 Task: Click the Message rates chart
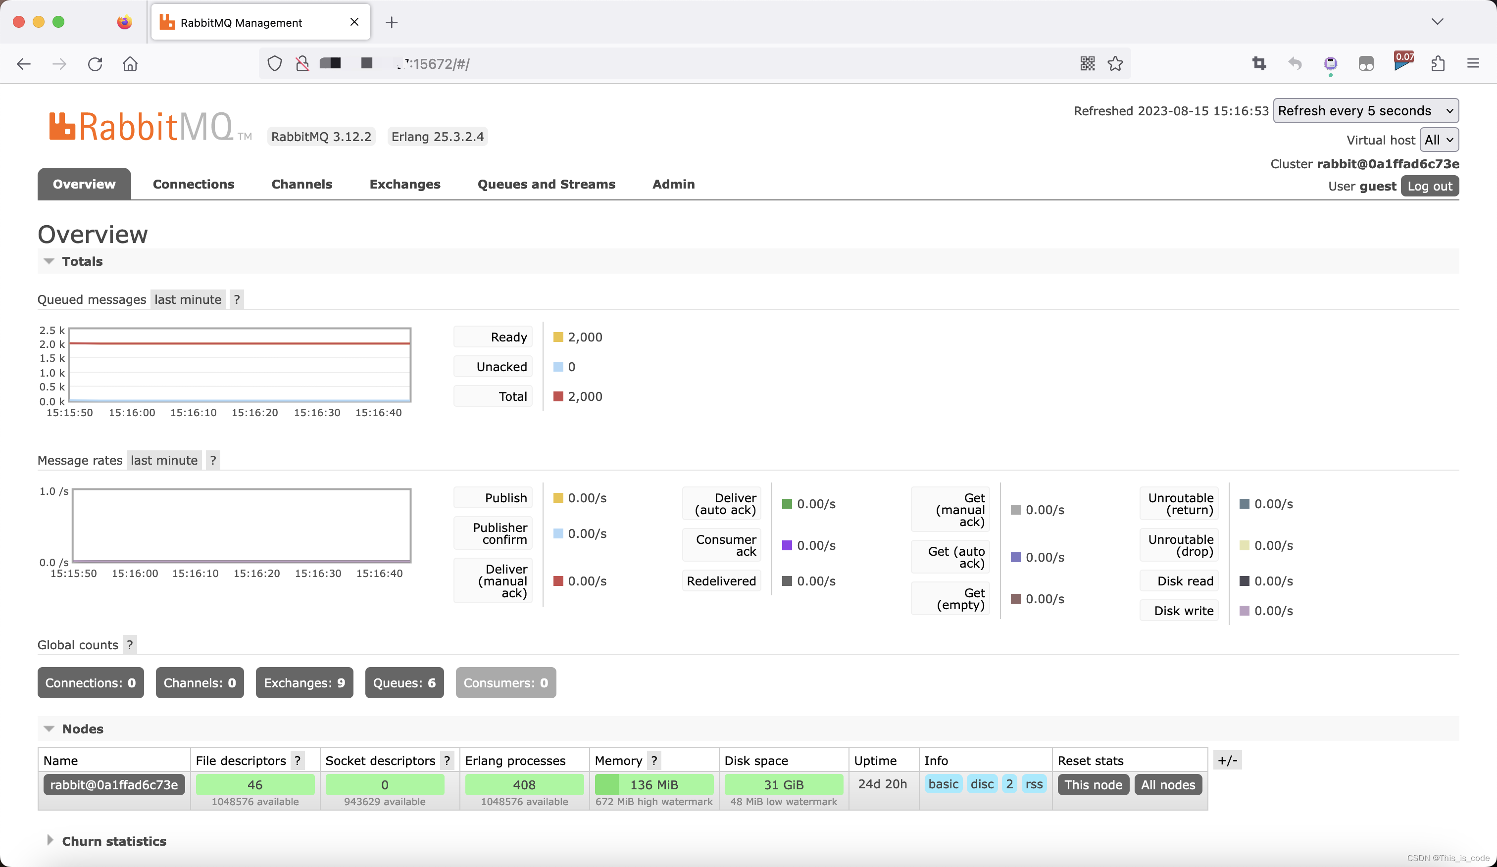click(241, 526)
